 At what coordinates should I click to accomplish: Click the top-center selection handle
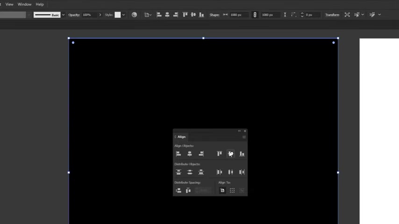(203, 38)
